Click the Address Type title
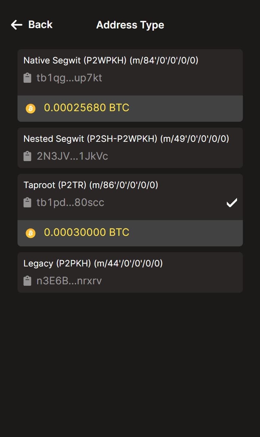 click(130, 25)
